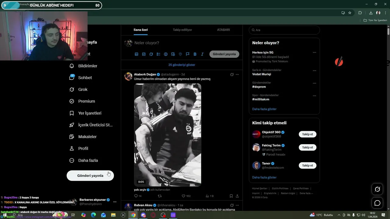Click Grok icon on Ataberk Doğan post
390x219 pixels.
(232, 75)
